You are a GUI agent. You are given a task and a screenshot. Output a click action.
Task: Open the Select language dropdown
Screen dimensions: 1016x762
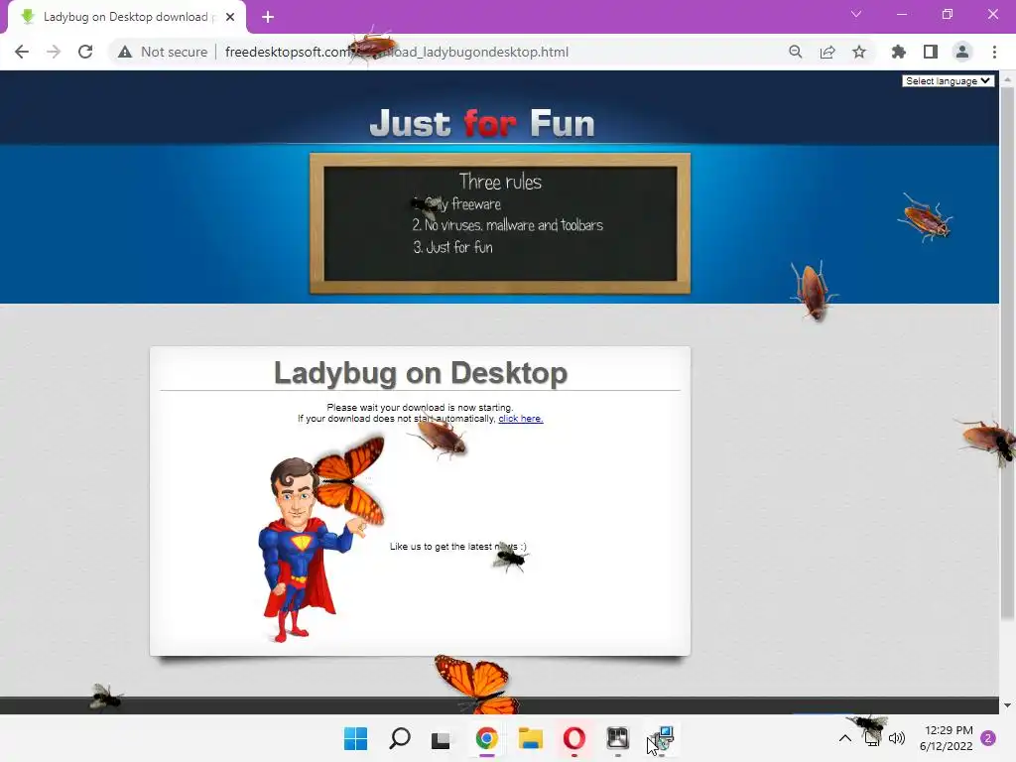[948, 81]
